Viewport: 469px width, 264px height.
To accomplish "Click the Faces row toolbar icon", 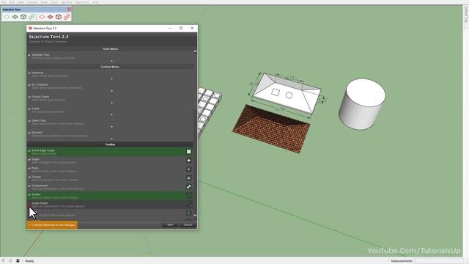I will pyautogui.click(x=189, y=169).
